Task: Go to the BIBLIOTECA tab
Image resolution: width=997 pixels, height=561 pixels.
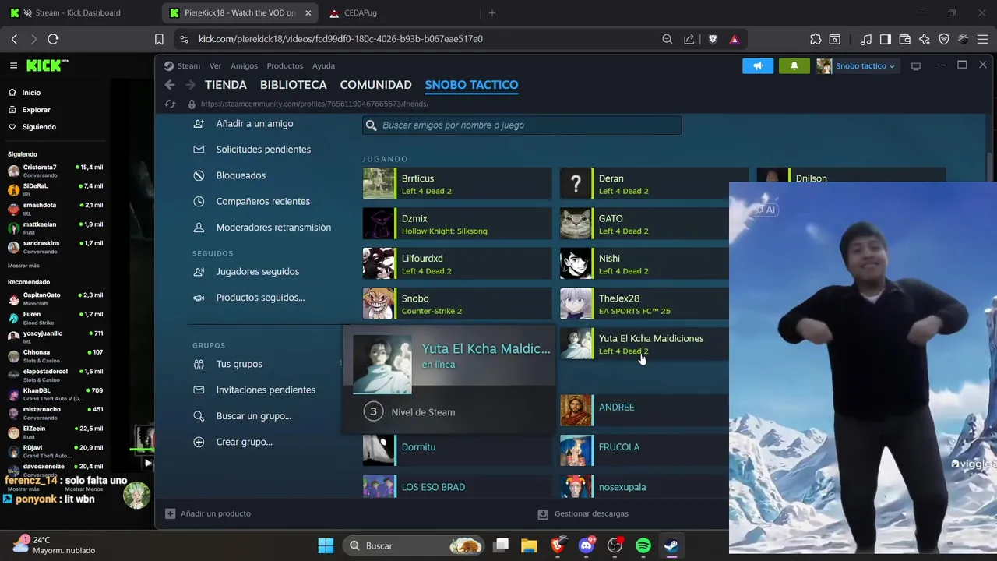Action: 294,85
